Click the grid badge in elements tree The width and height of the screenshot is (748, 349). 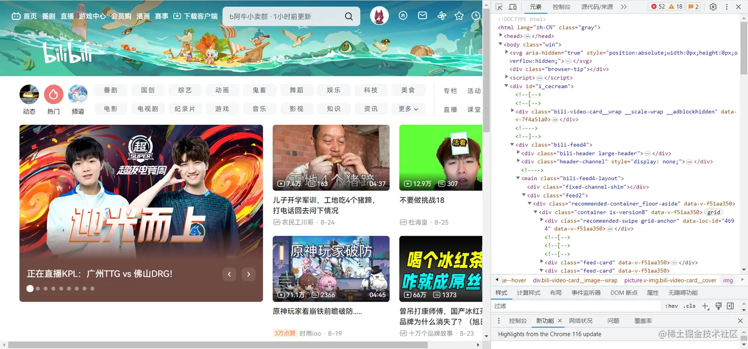click(714, 212)
